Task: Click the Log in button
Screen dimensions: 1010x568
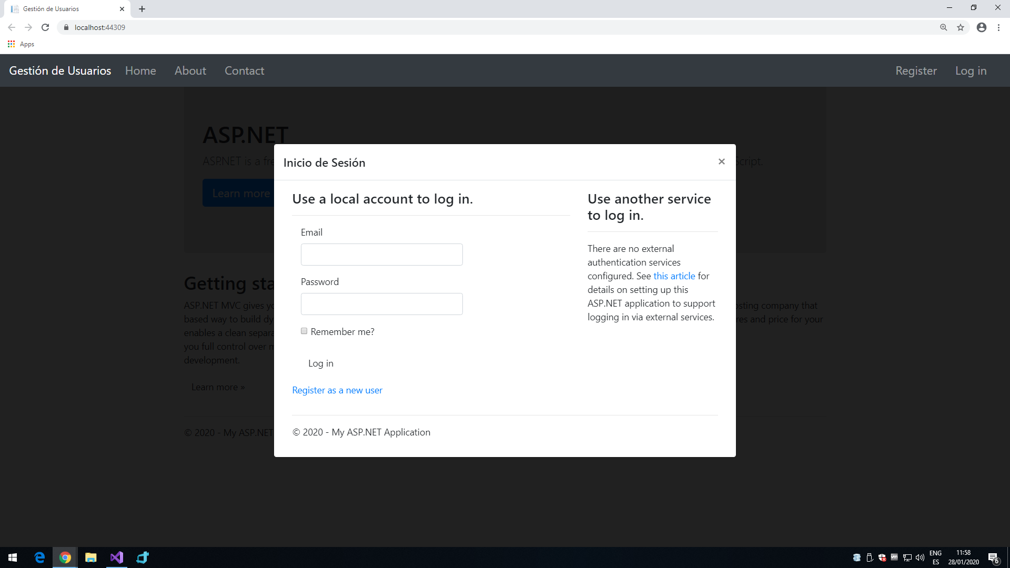Action: [x=320, y=363]
